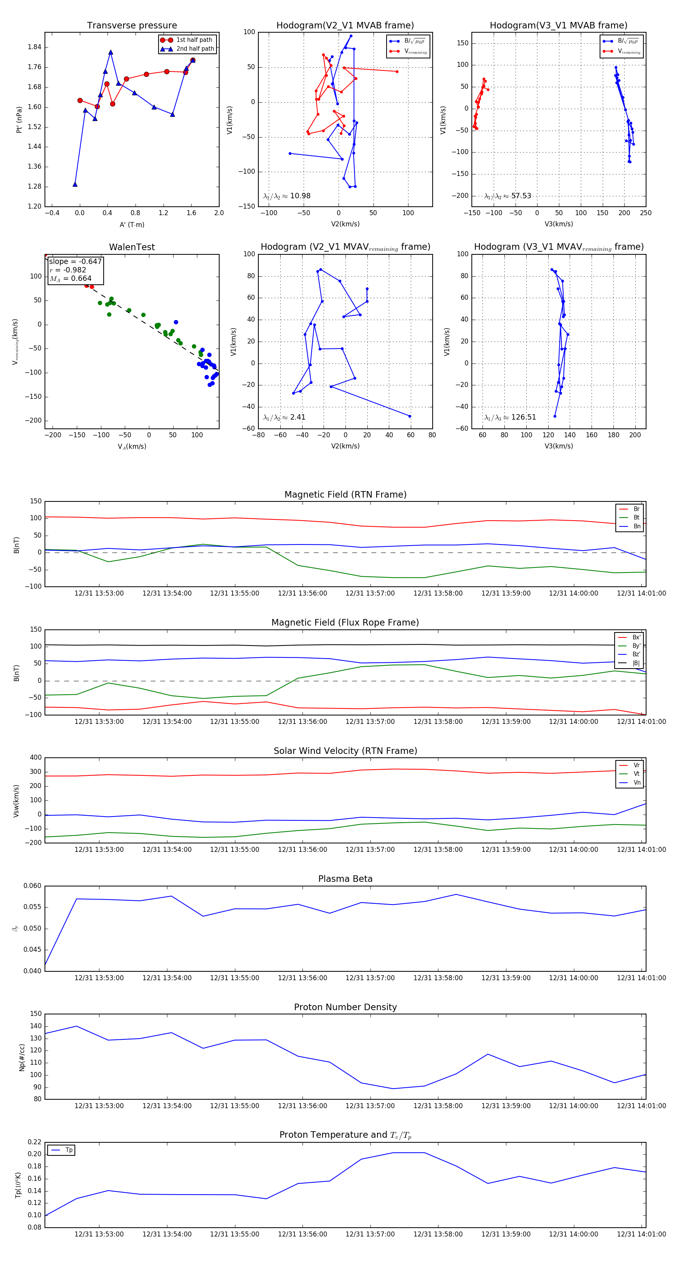Click 'Hodogram (V3_V1 MVAV remaining frame)' title

tap(559, 247)
